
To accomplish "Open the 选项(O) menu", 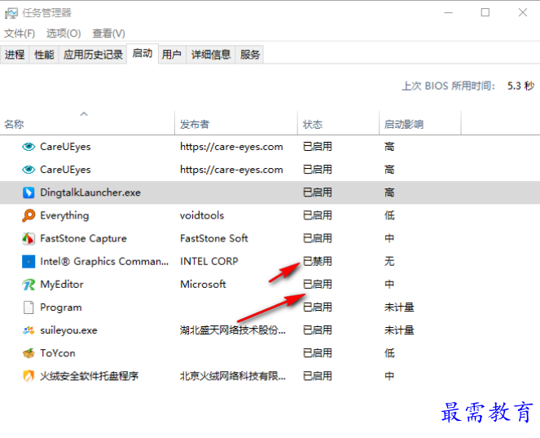I will [64, 33].
